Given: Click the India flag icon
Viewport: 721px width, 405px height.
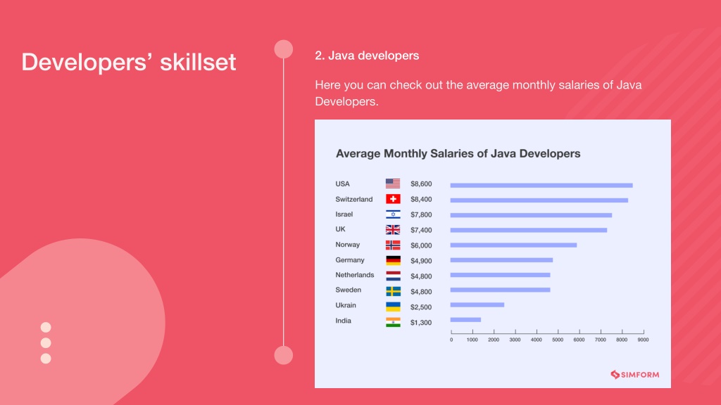Looking at the screenshot, I should tap(393, 322).
